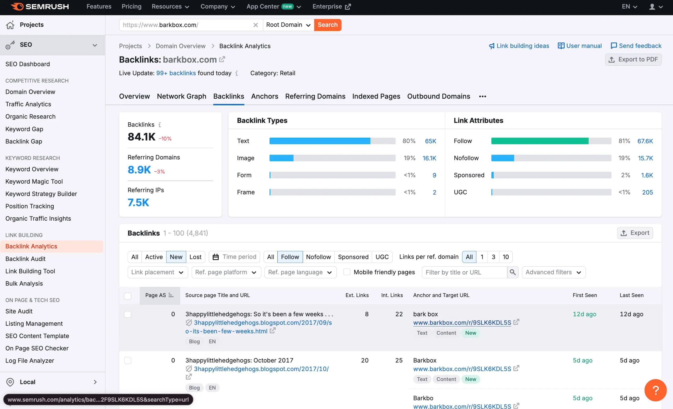Open Backlink Audit in the sidebar
This screenshot has height=409, width=673.
click(26, 259)
